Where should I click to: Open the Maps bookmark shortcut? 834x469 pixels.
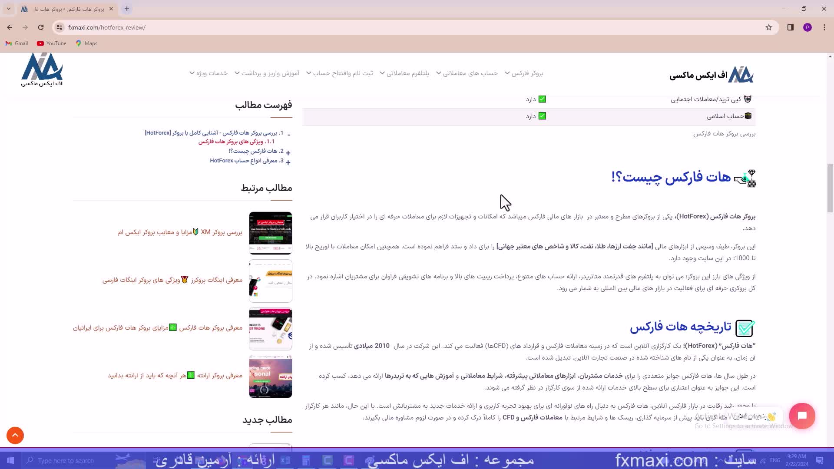86,43
